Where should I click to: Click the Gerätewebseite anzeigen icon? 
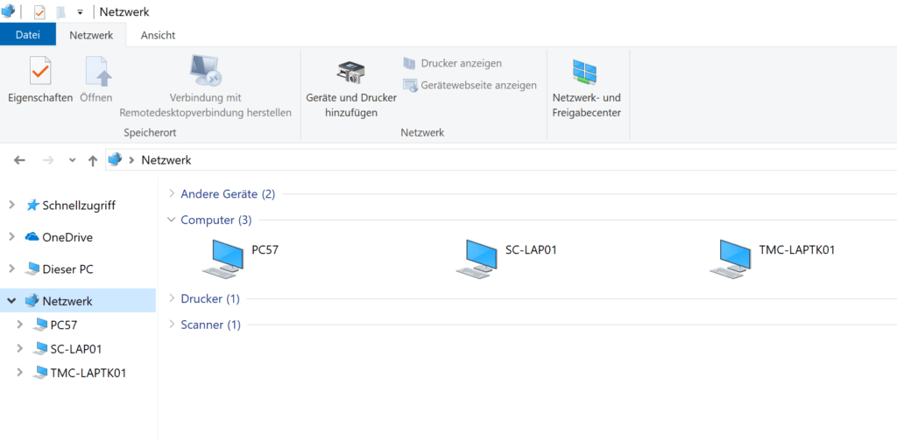(409, 85)
